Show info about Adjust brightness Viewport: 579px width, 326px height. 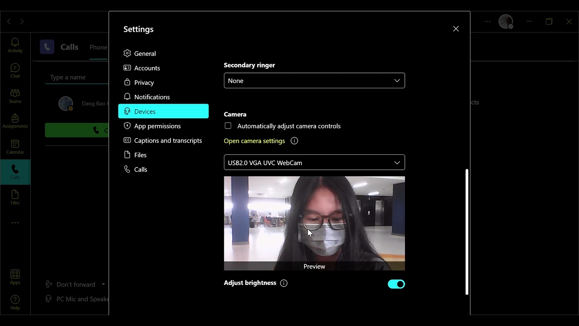point(284,283)
